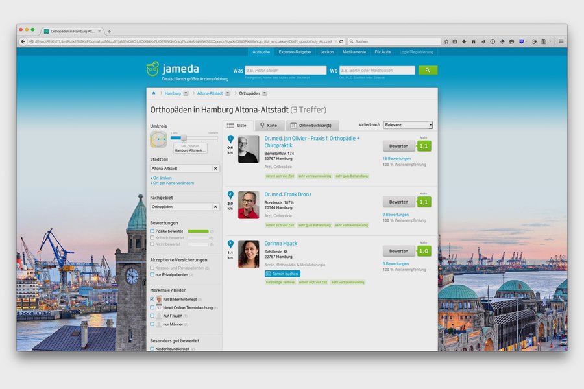Click the browser back arrow
Image resolution: width=584 pixels, height=389 pixels.
(x=23, y=41)
